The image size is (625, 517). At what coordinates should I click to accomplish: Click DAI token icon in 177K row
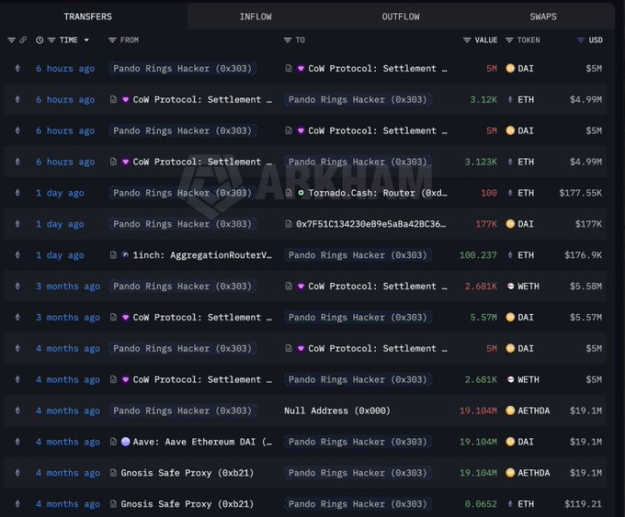pos(510,224)
